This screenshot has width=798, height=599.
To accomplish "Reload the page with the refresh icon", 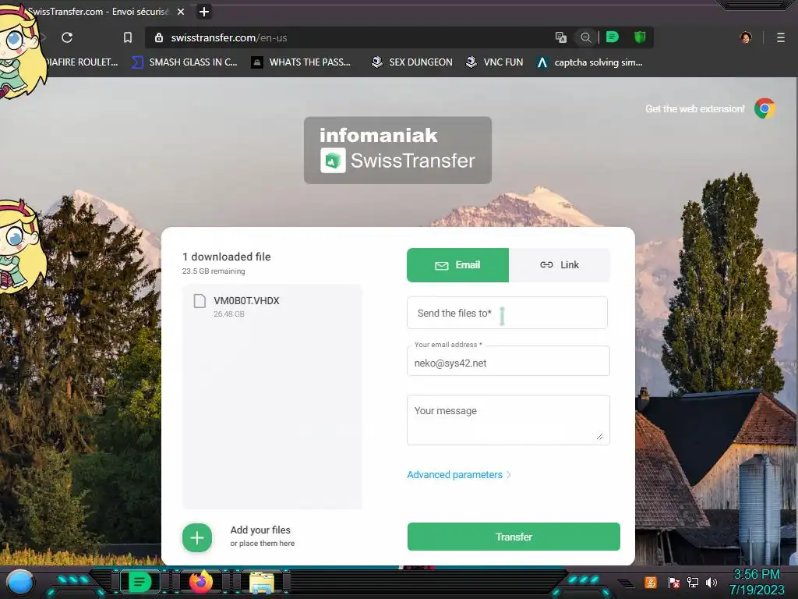I will (67, 37).
